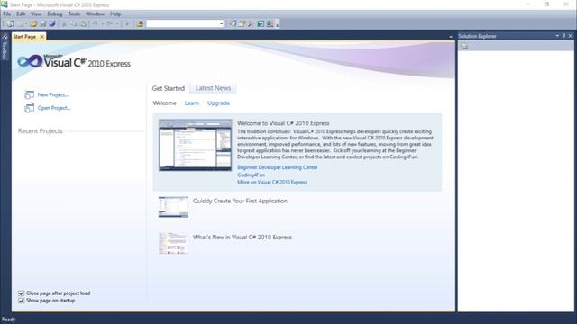This screenshot has height=324, width=577.
Task: Toggle Show page on startup checkbox
Action: [x=22, y=301]
